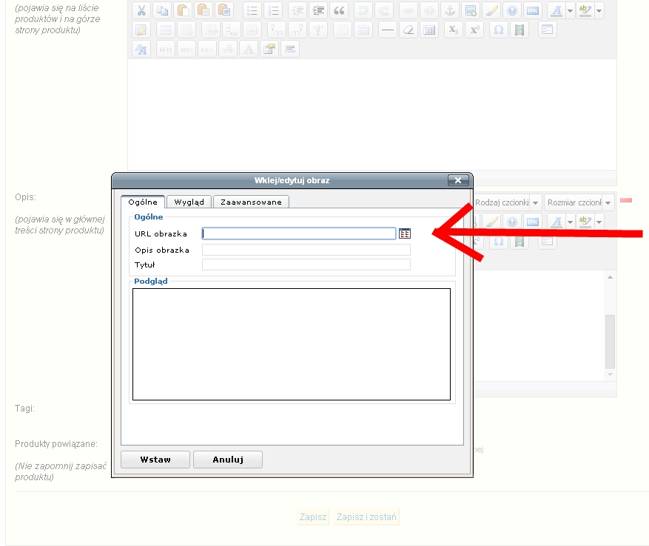Insert a horizontal rule line
Screen dimensions: 649x546
(388, 30)
